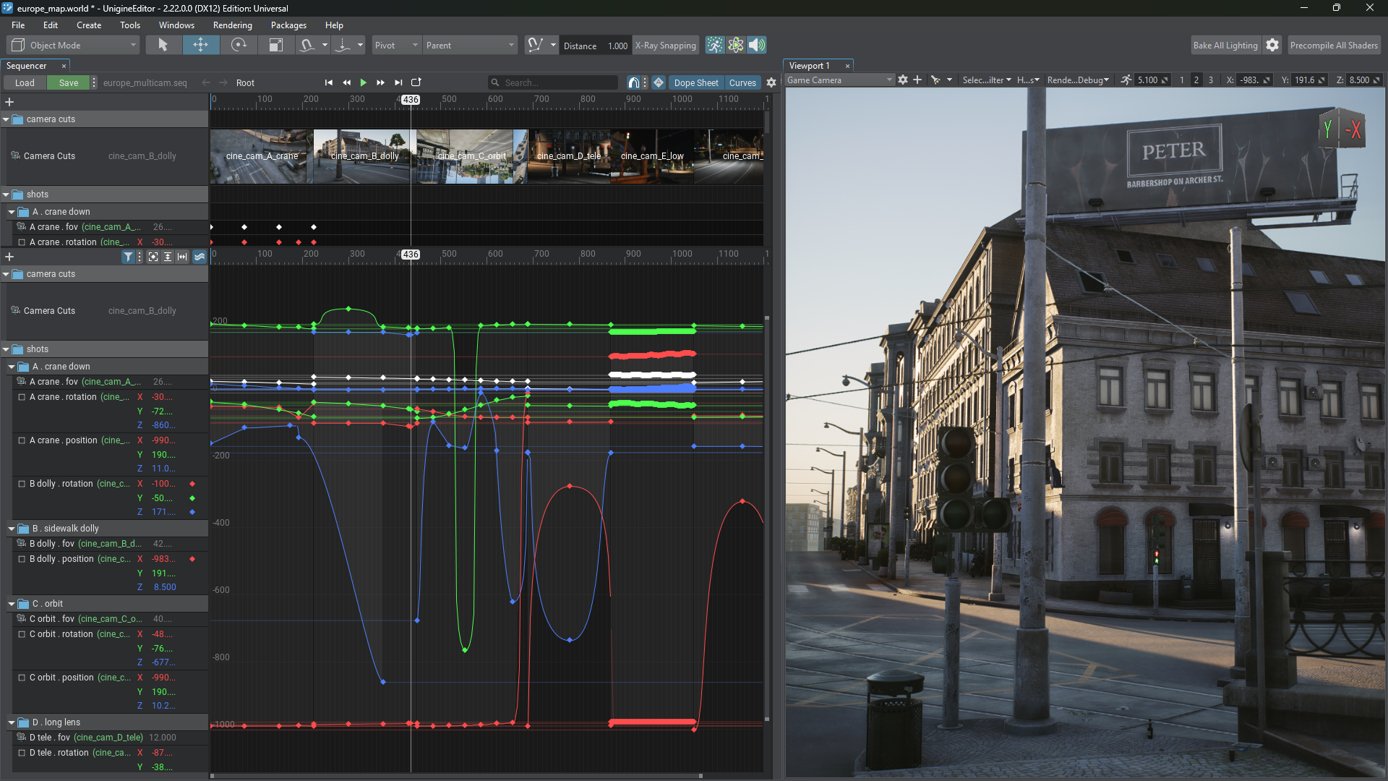This screenshot has height=781, width=1388.
Task: Select the Scale manipulator tool
Action: pyautogui.click(x=275, y=45)
